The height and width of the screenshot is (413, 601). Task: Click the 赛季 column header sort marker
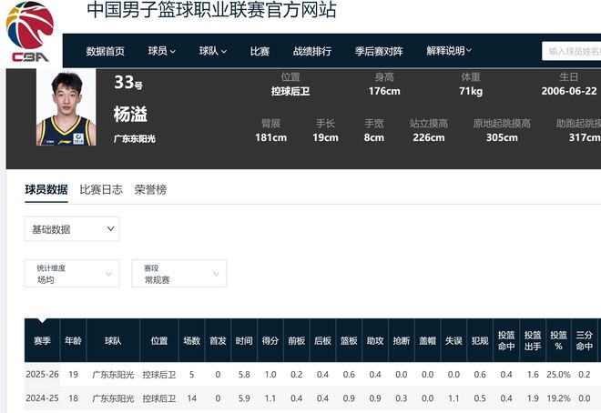click(x=41, y=321)
